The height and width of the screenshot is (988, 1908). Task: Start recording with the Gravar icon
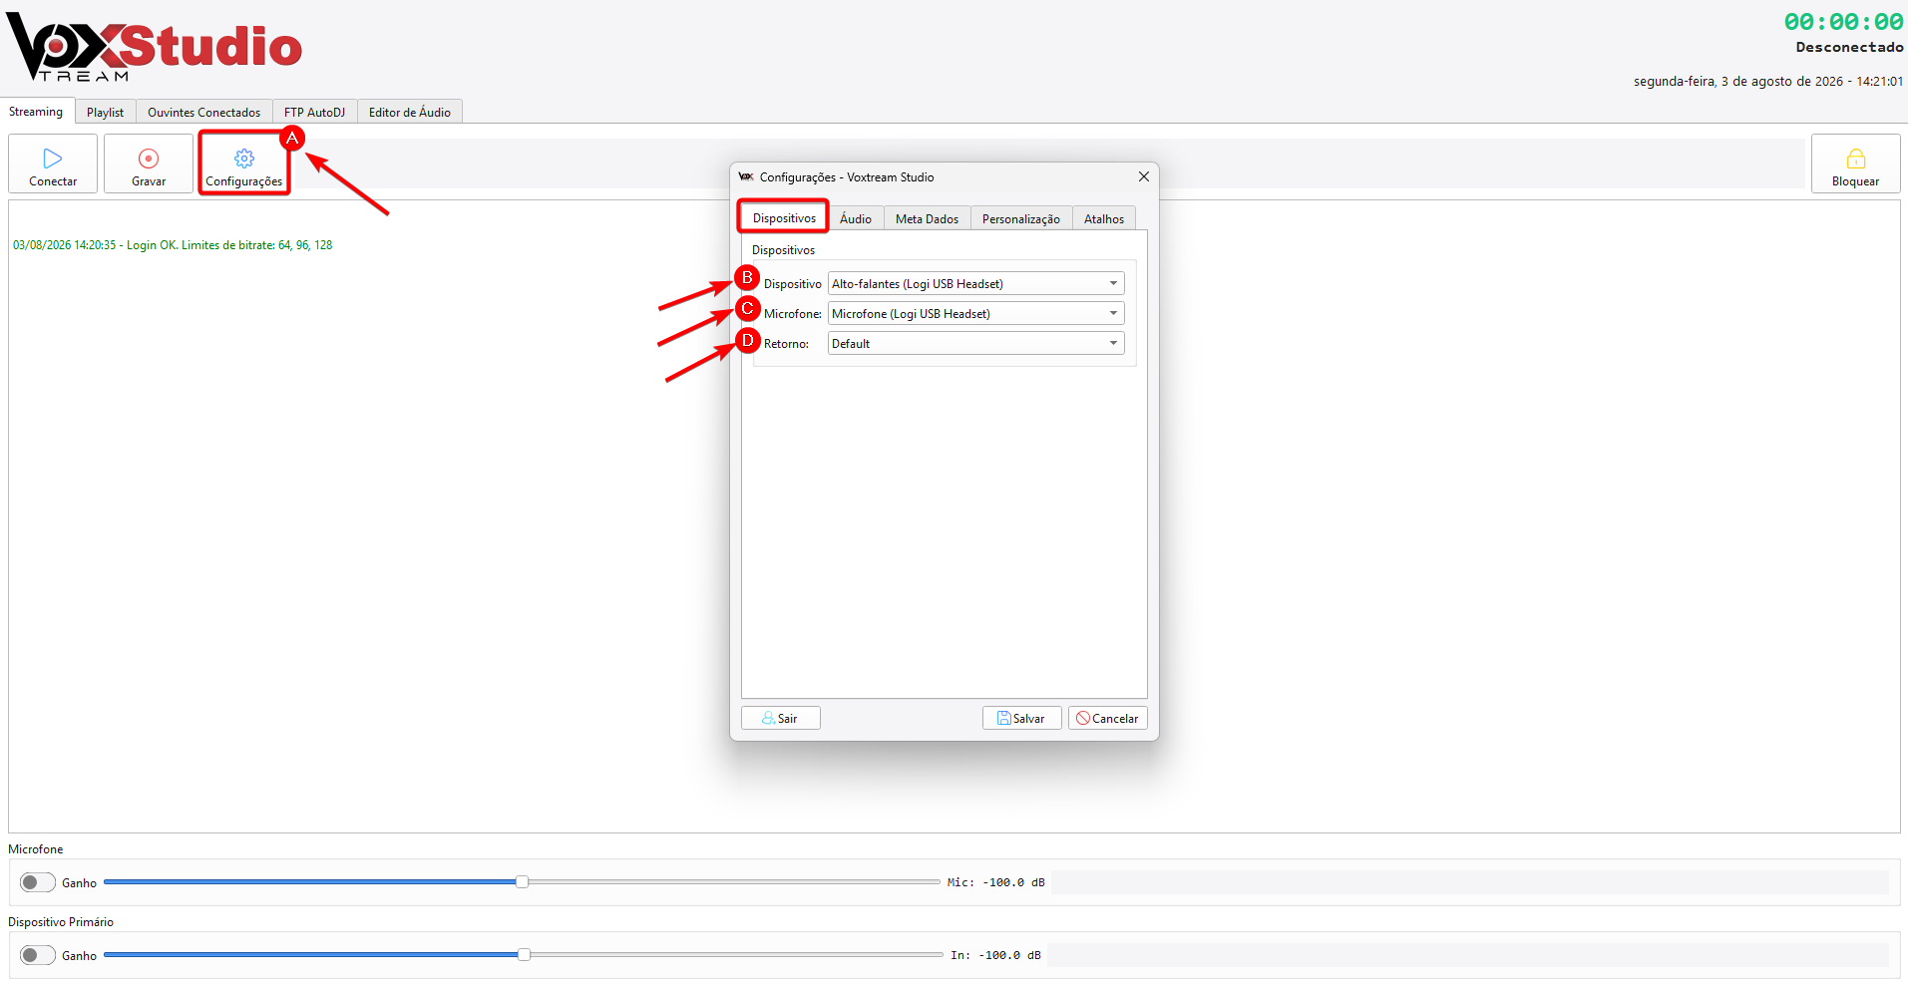[149, 159]
